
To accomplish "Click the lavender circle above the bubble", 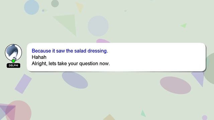I will (x=98, y=26).
